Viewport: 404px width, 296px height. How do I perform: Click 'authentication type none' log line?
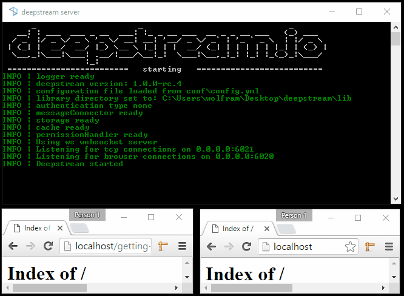coord(94,106)
